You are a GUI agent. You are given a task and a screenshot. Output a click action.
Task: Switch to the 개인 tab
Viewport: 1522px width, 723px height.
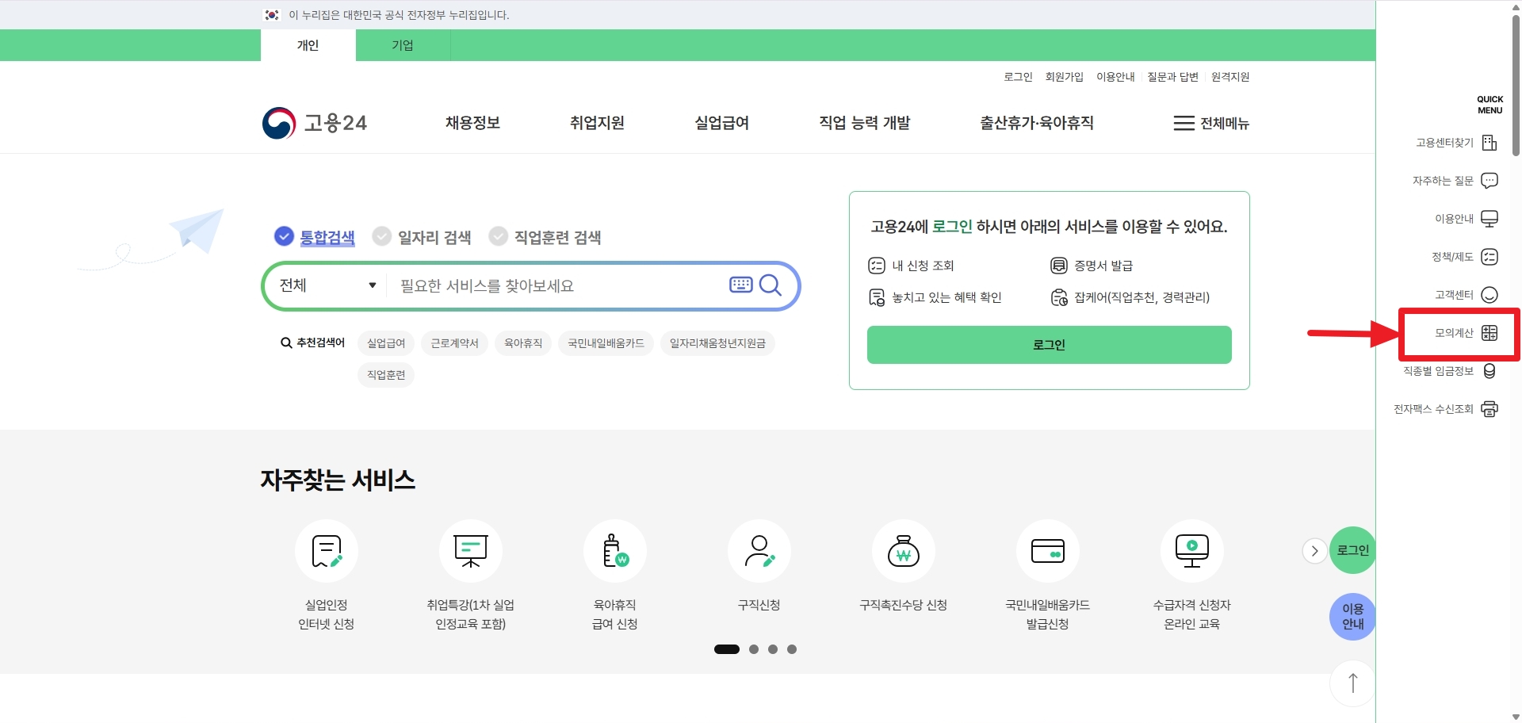tap(308, 45)
